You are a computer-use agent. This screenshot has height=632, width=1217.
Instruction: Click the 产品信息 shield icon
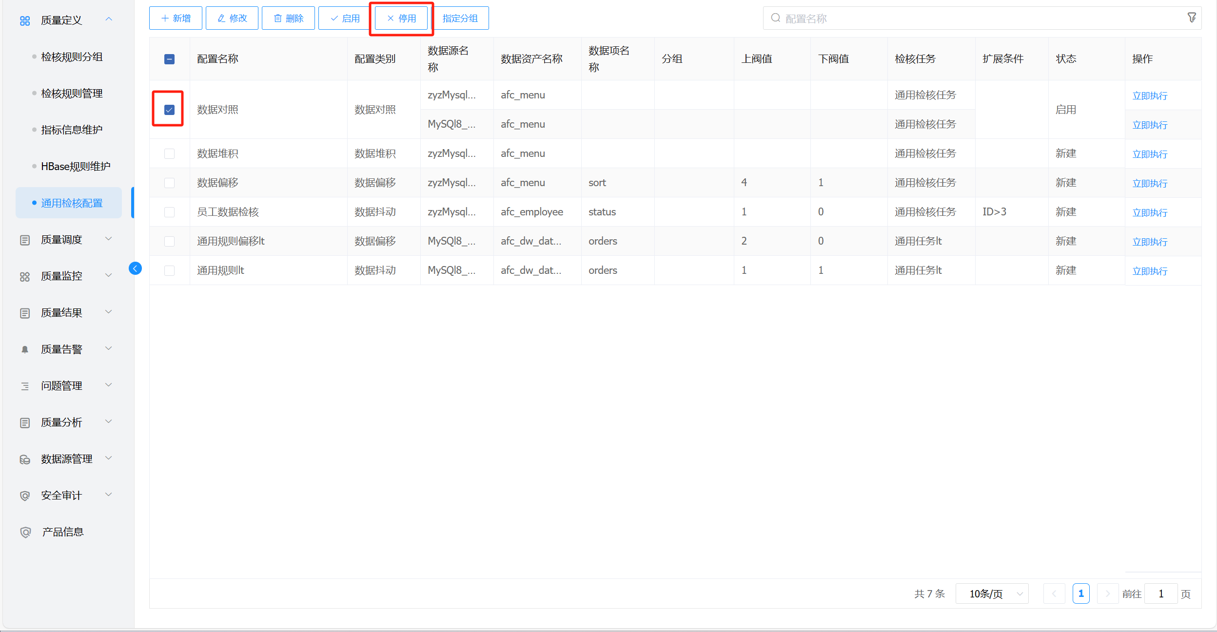tap(25, 532)
